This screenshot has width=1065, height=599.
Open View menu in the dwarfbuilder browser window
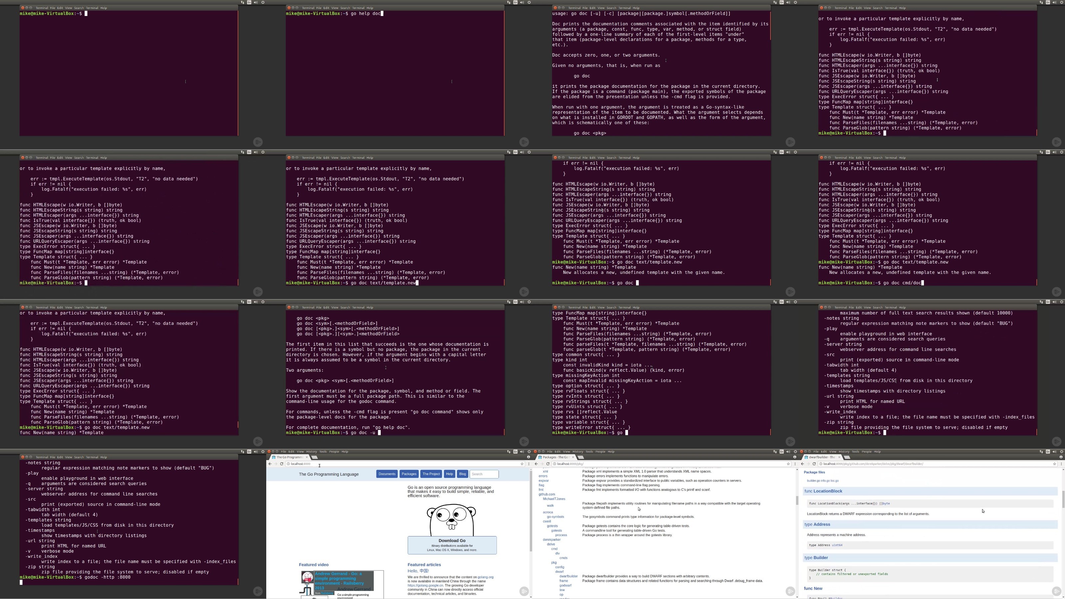pyautogui.click(x=833, y=452)
